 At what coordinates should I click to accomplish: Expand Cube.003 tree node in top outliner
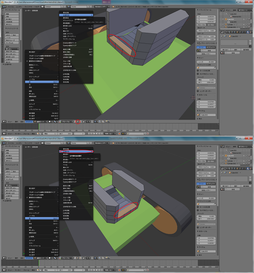pyautogui.click(x=223, y=19)
